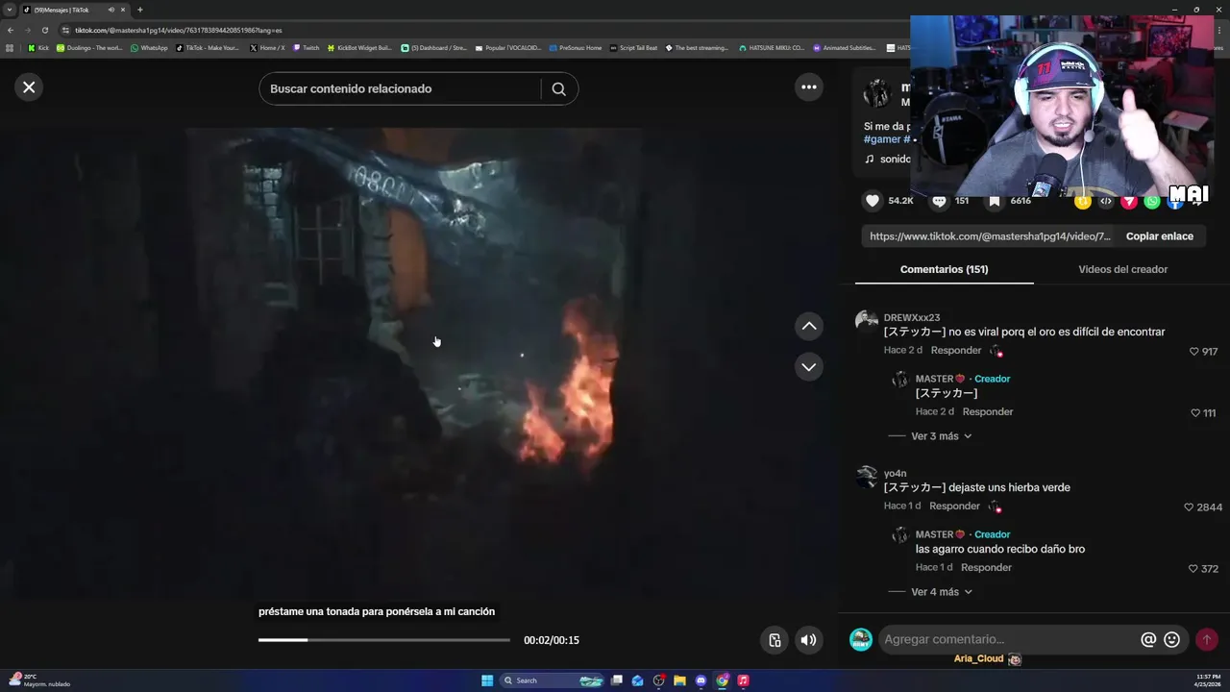This screenshot has width=1230, height=692.
Task: Open the sonido music link
Action: pyautogui.click(x=888, y=160)
